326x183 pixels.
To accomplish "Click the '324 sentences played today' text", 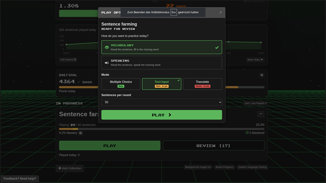I will coord(77,30).
